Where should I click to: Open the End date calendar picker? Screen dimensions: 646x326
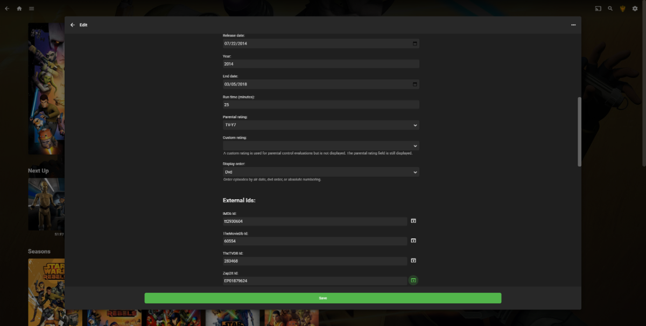(x=415, y=84)
